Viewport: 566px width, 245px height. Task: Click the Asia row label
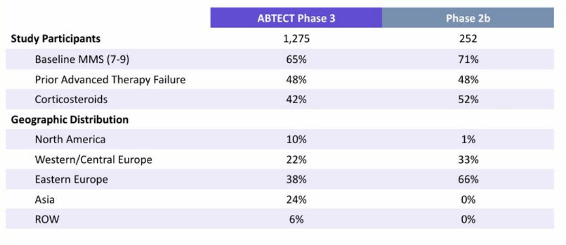click(x=44, y=199)
